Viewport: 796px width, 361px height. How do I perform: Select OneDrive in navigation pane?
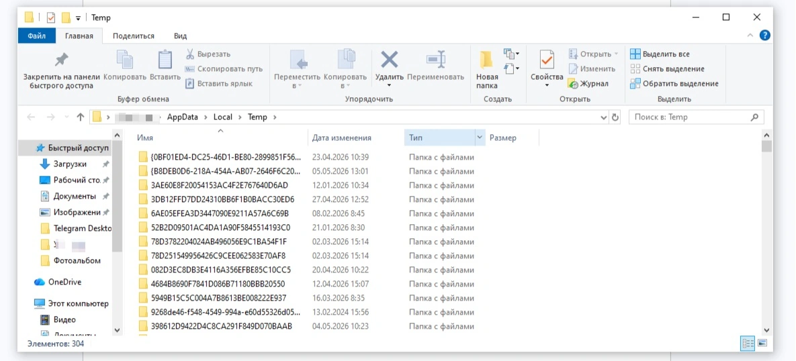58,282
